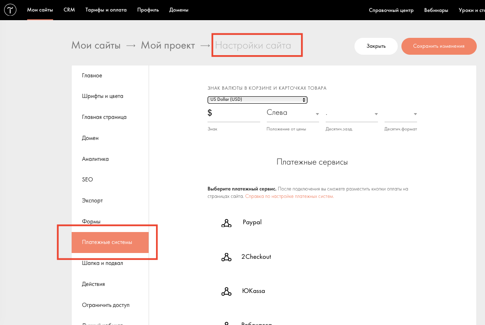Click the Мой проект breadcrumb

click(x=168, y=45)
